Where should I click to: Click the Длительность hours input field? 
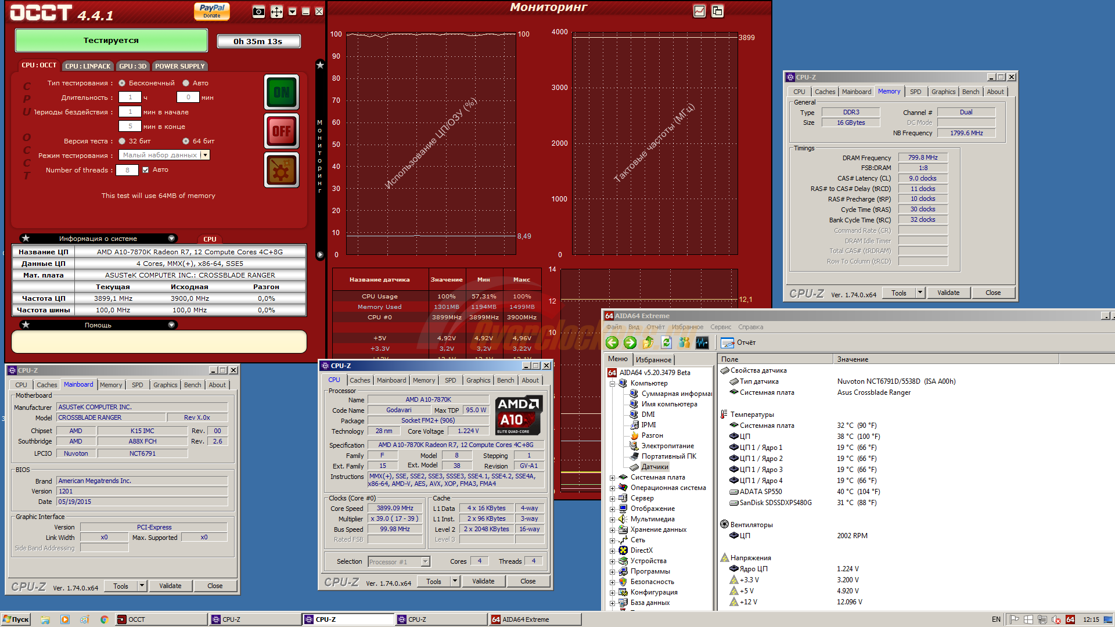pos(130,98)
